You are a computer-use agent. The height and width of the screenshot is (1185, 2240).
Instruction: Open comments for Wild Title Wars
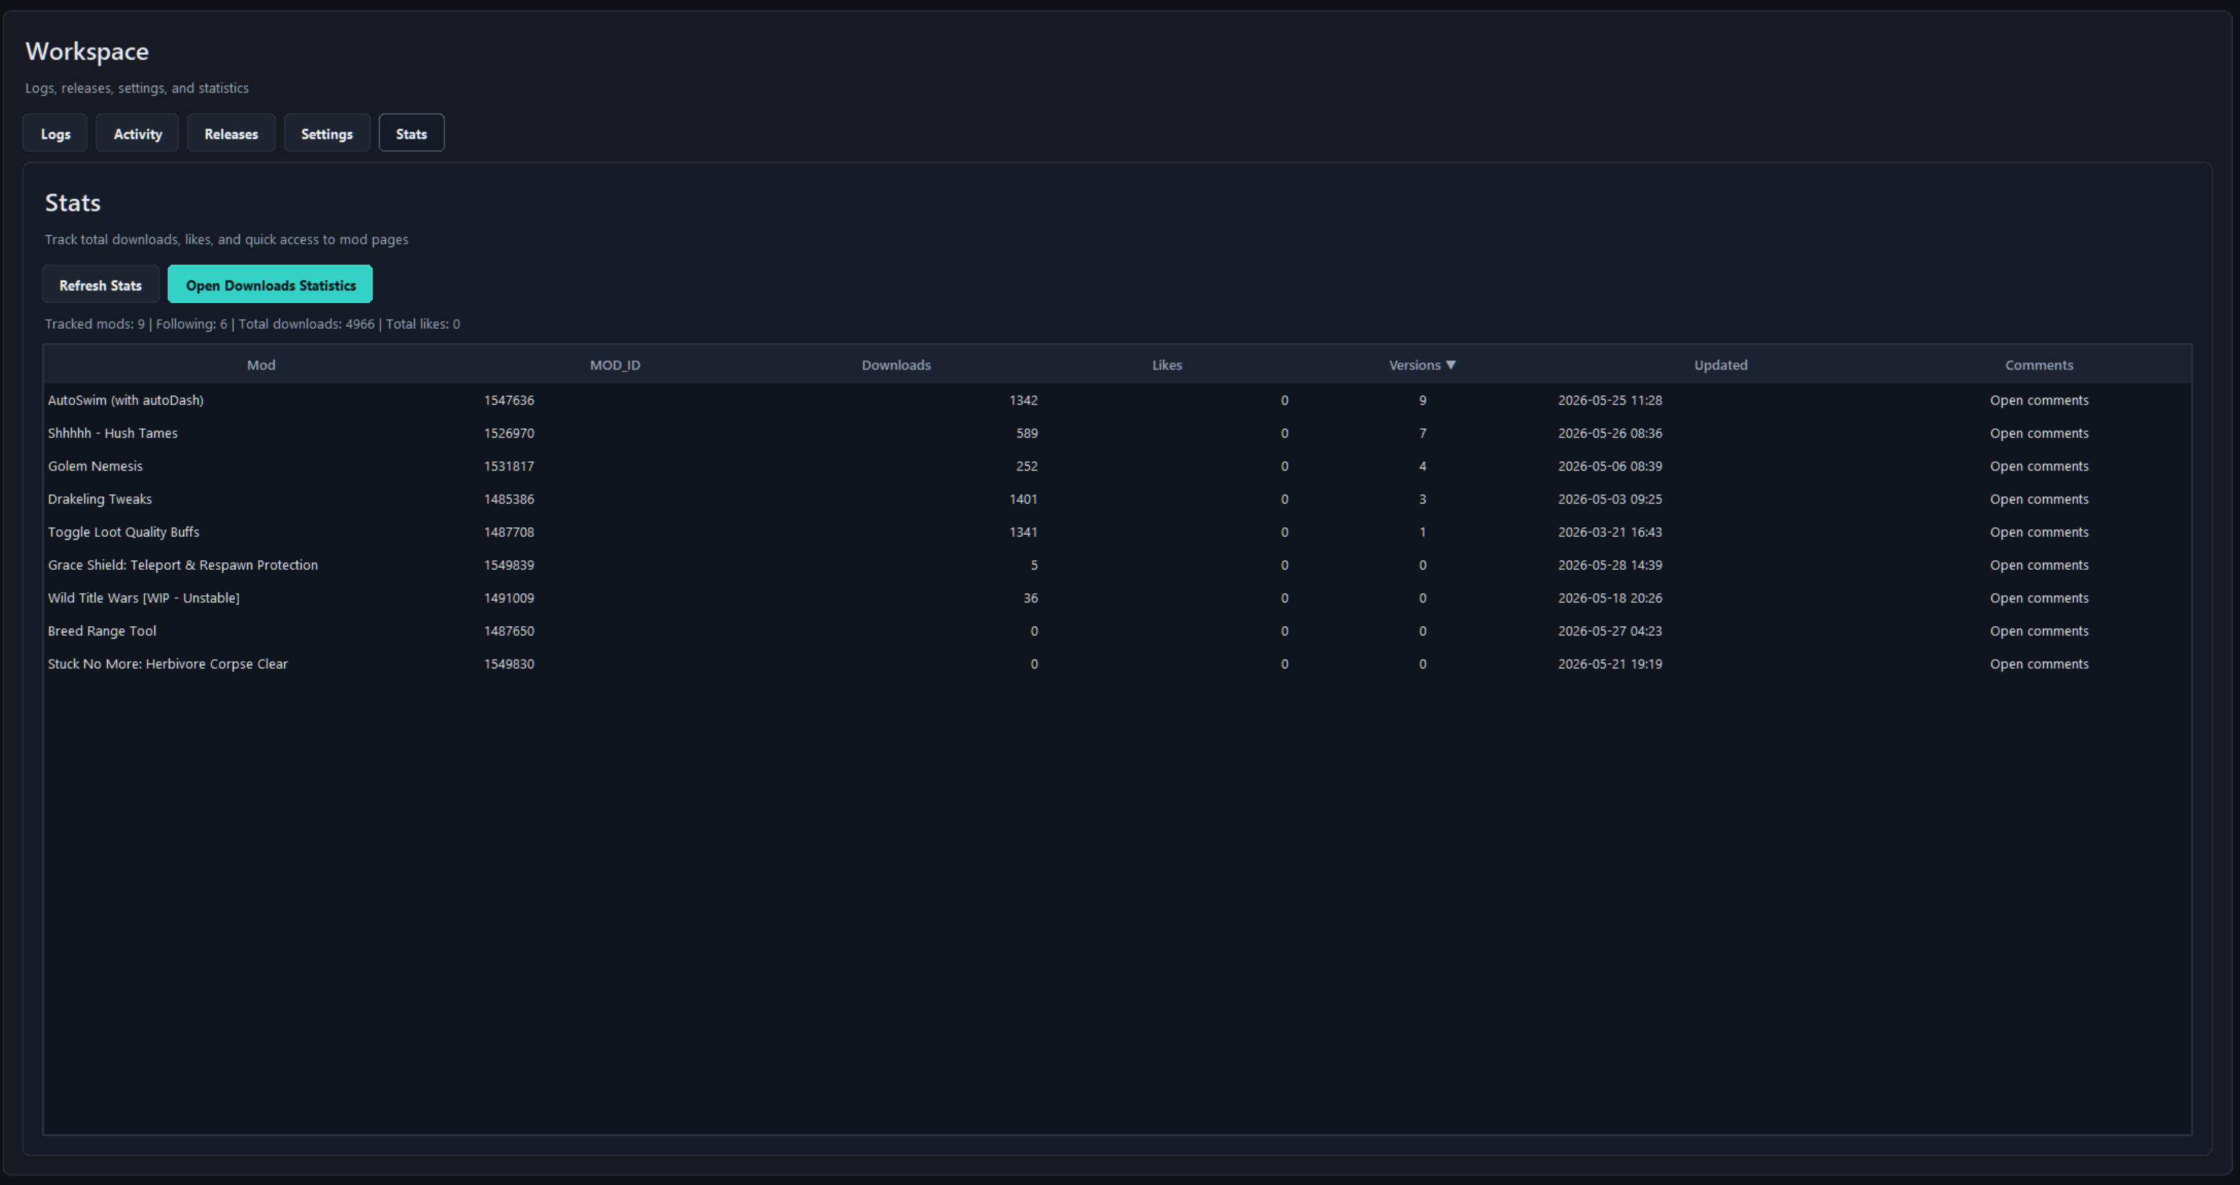tap(2039, 598)
